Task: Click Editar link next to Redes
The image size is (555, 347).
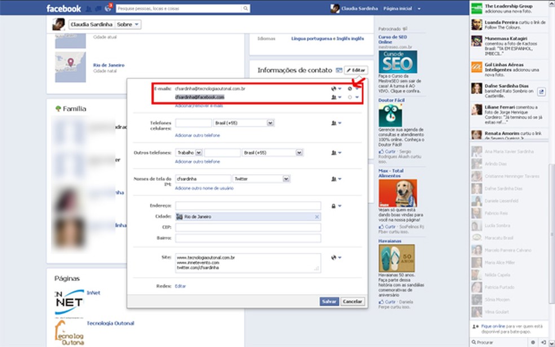Action: pos(180,286)
